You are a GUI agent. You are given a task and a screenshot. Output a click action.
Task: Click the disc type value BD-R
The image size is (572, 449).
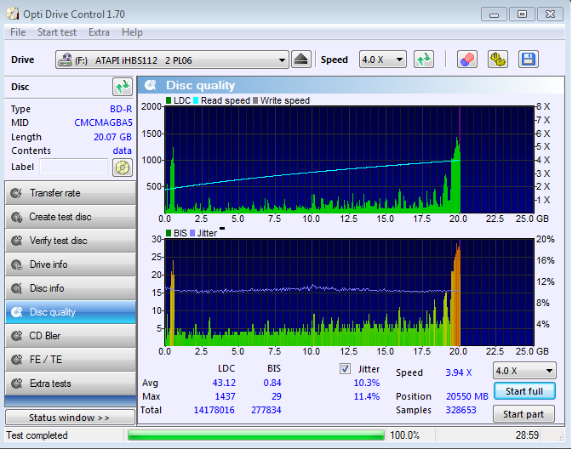tap(121, 109)
